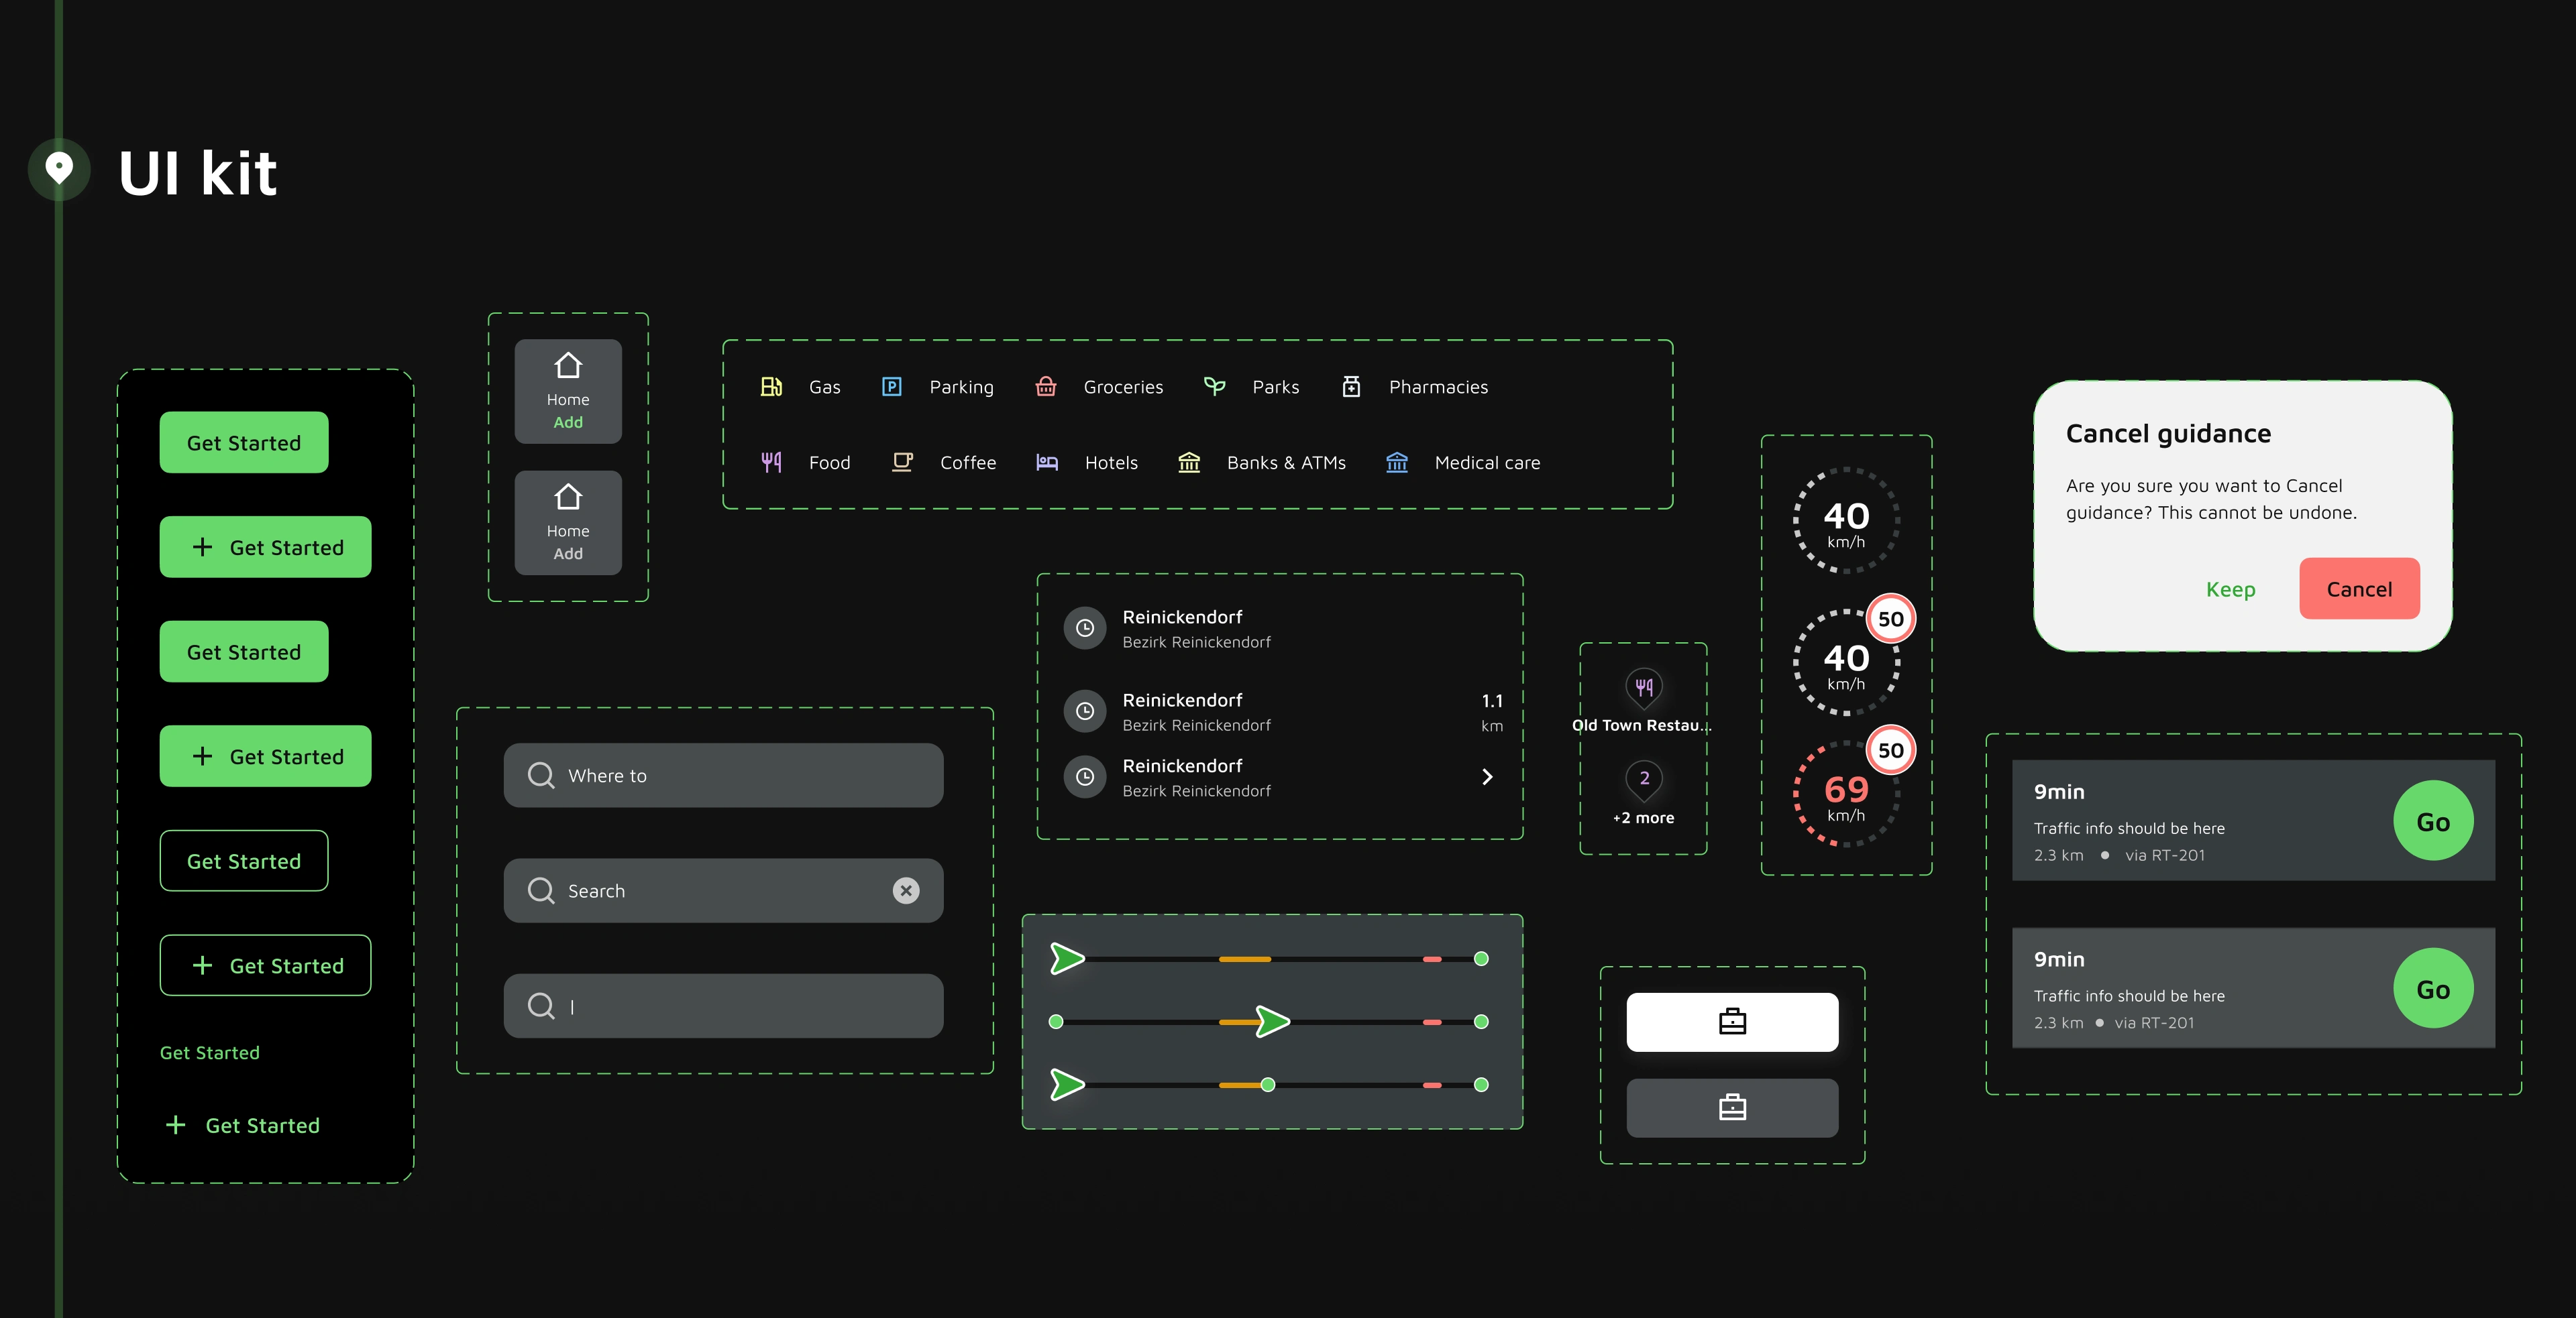The height and width of the screenshot is (1318, 2576).
Task: Select the Food fork-and-knife icon
Action: tap(771, 463)
